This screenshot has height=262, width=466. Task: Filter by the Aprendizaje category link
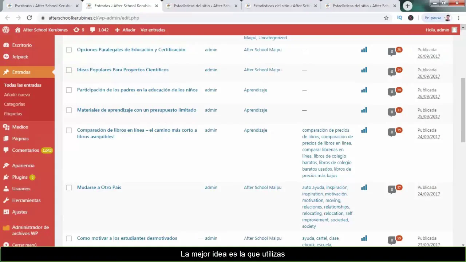tap(255, 90)
